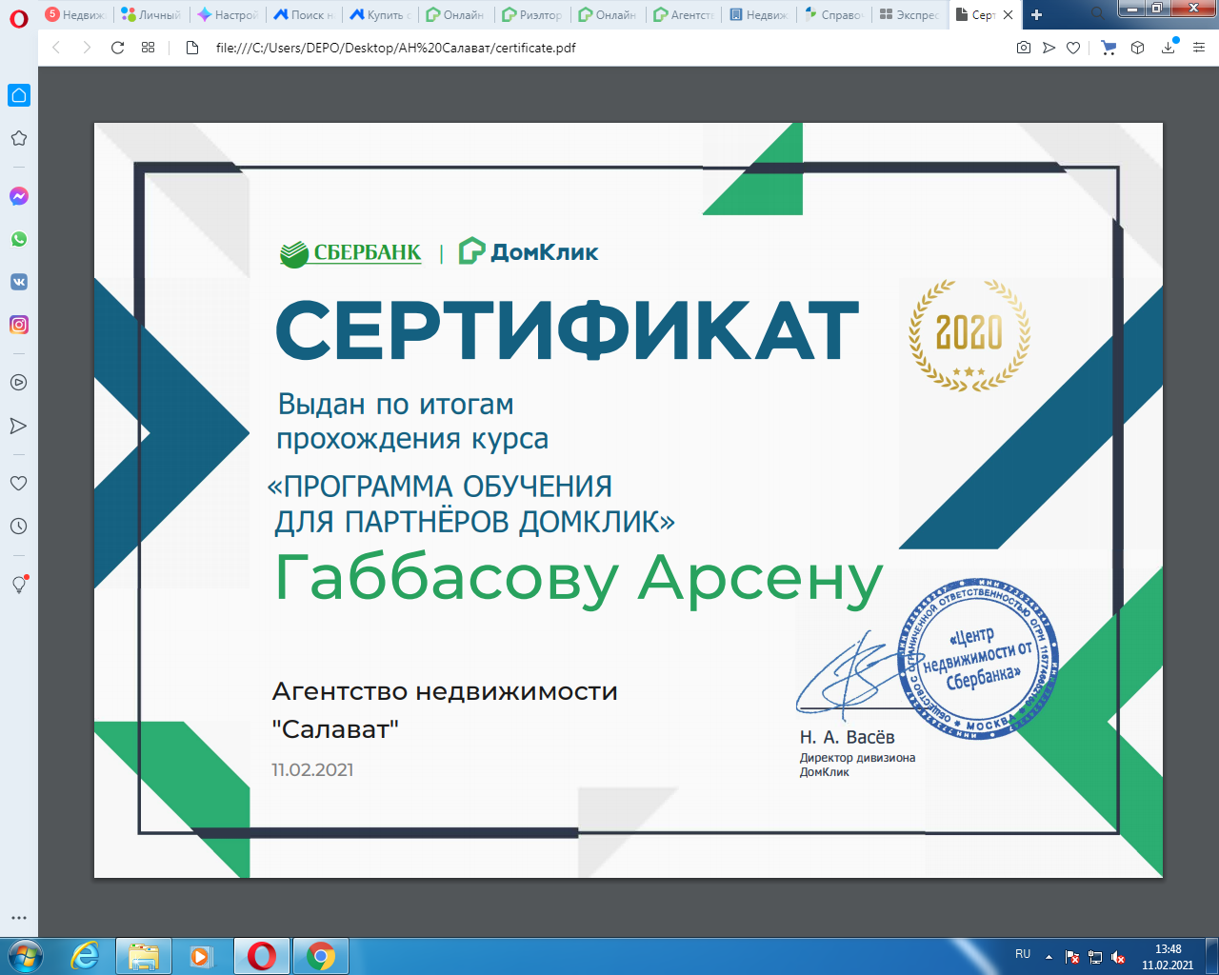
Task: Click the date 11.02.2021 on certificate
Action: (312, 769)
